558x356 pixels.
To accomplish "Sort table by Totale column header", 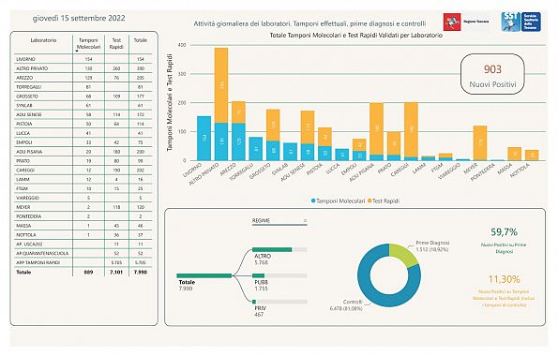I will 141,40.
